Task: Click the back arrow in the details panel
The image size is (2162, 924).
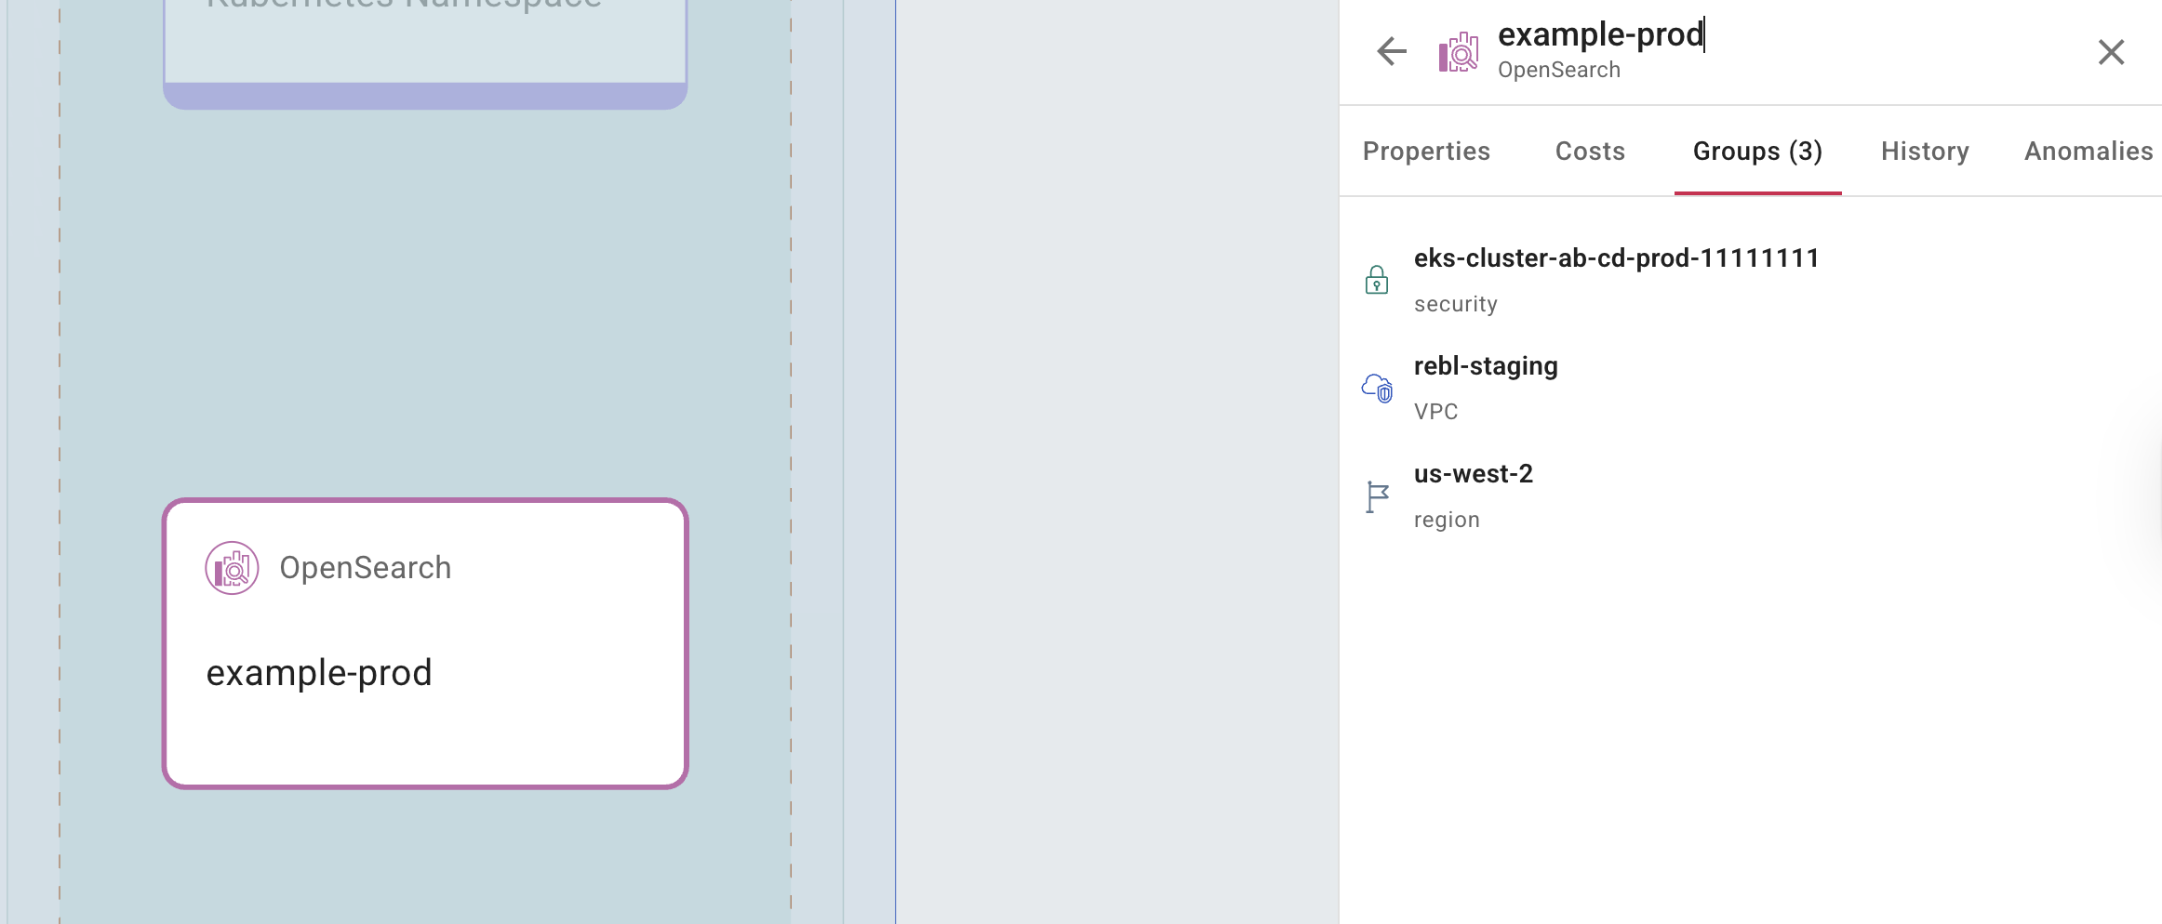Action: pyautogui.click(x=1390, y=52)
